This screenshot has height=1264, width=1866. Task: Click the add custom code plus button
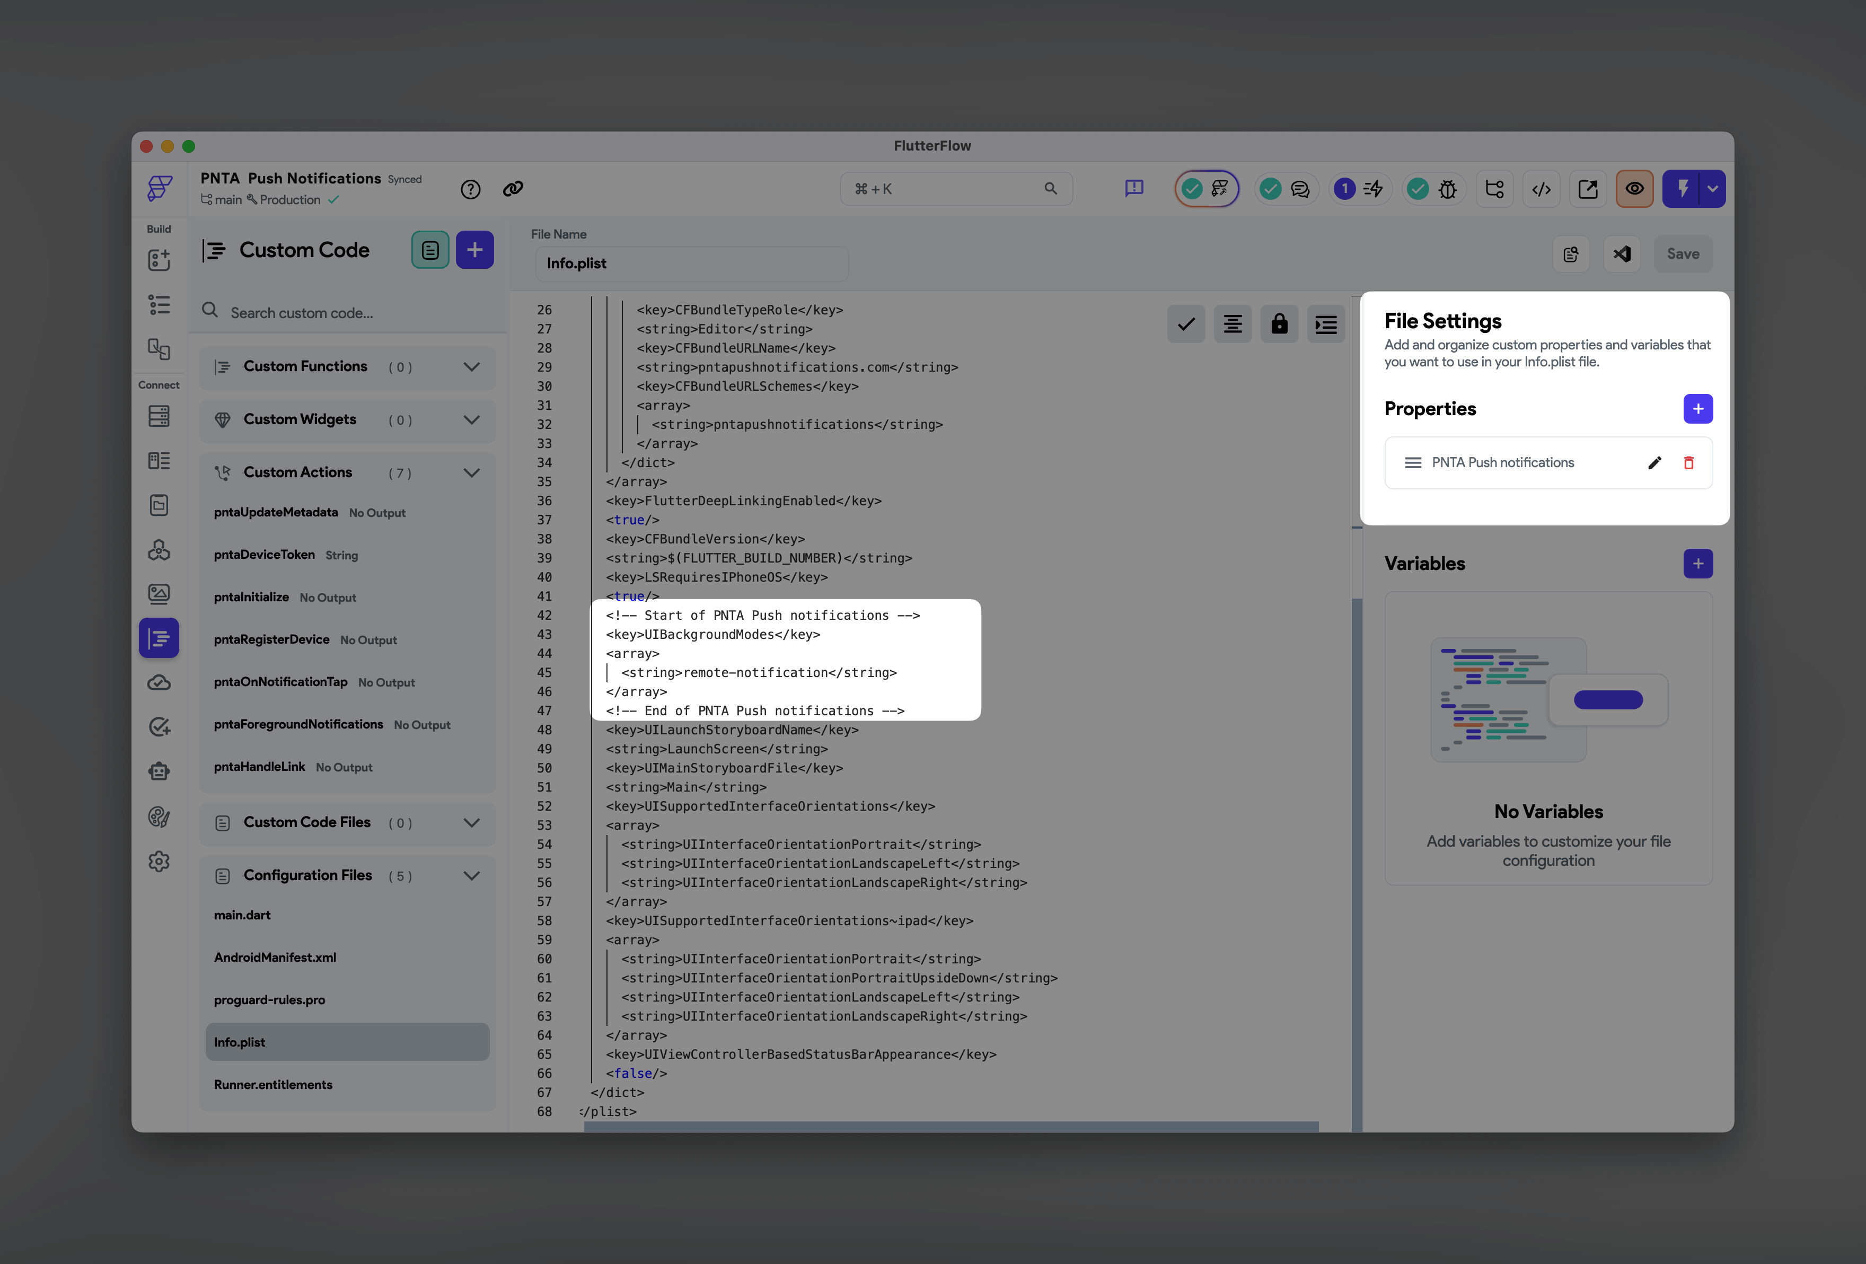coord(474,250)
